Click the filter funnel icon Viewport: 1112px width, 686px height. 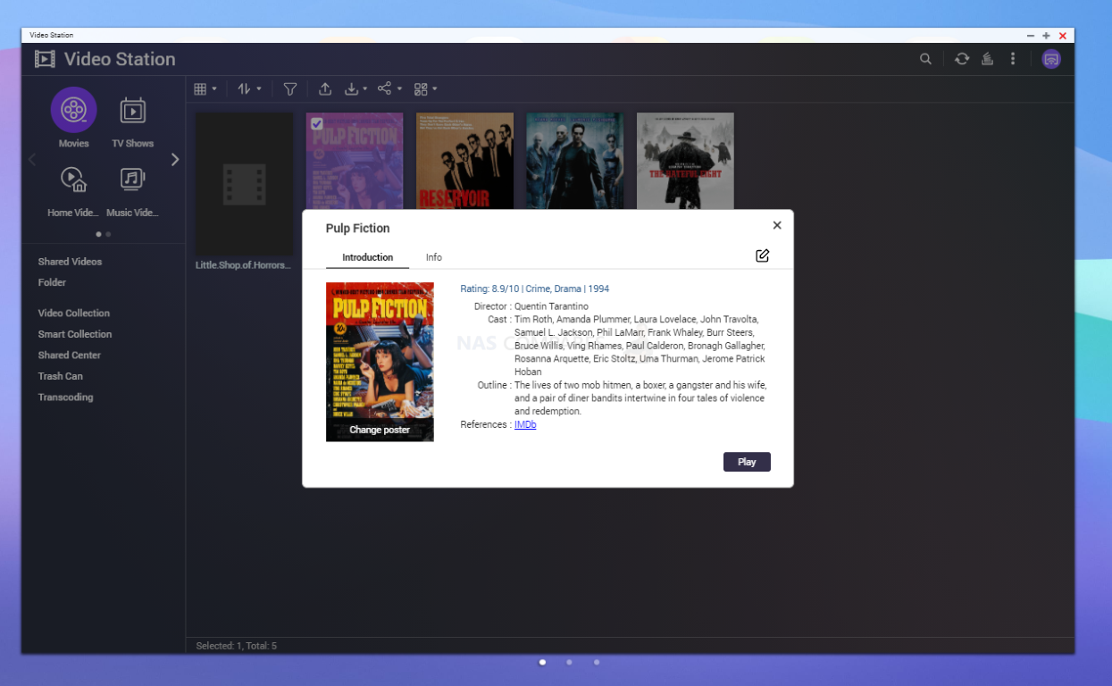coord(289,88)
